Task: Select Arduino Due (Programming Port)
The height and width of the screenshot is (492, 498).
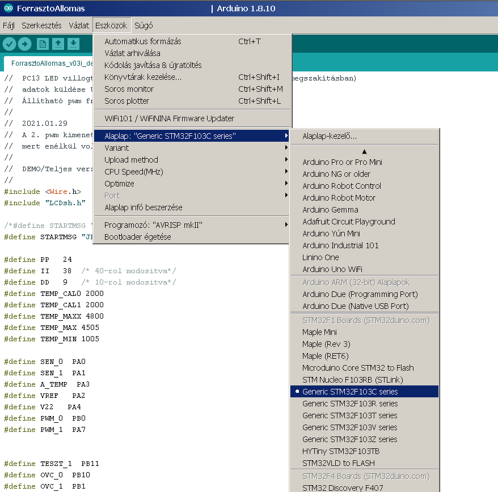Action: 364,294
